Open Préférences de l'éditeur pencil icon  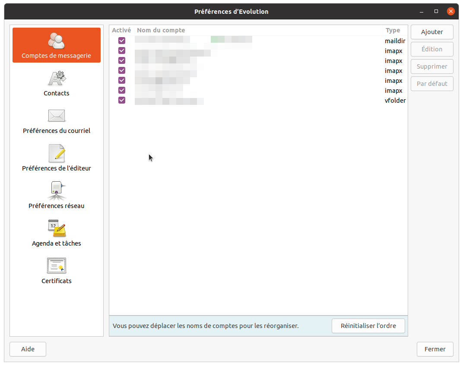pyautogui.click(x=57, y=153)
